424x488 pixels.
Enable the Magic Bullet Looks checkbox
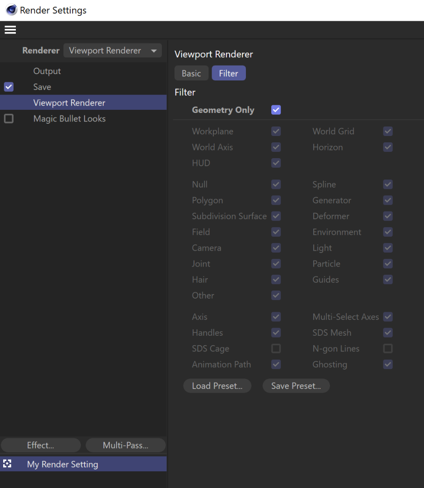pyautogui.click(x=9, y=119)
